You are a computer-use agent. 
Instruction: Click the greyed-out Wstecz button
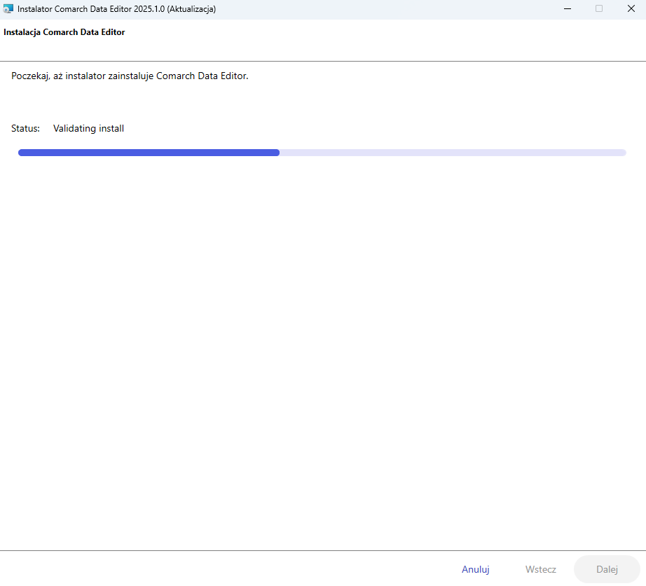[540, 569]
